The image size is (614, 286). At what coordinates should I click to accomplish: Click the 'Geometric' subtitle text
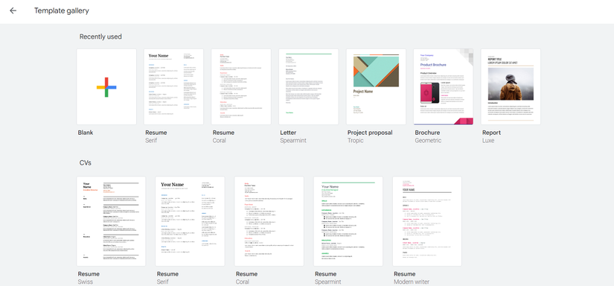pyautogui.click(x=428, y=140)
